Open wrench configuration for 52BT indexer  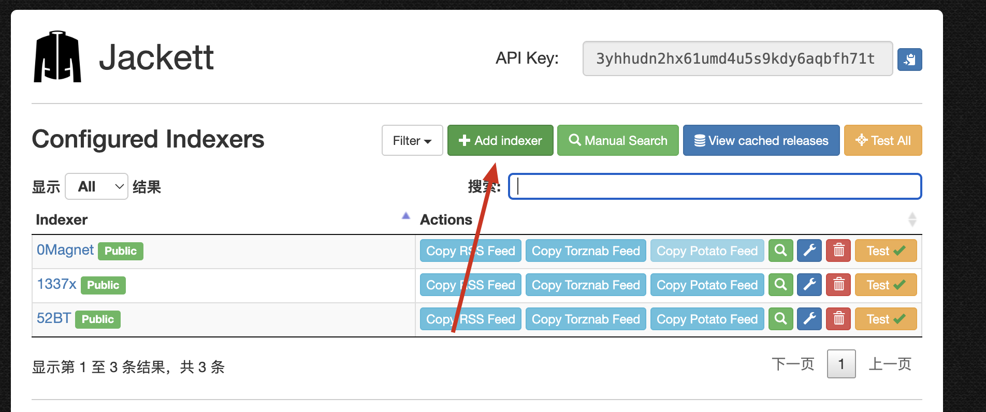click(x=809, y=319)
